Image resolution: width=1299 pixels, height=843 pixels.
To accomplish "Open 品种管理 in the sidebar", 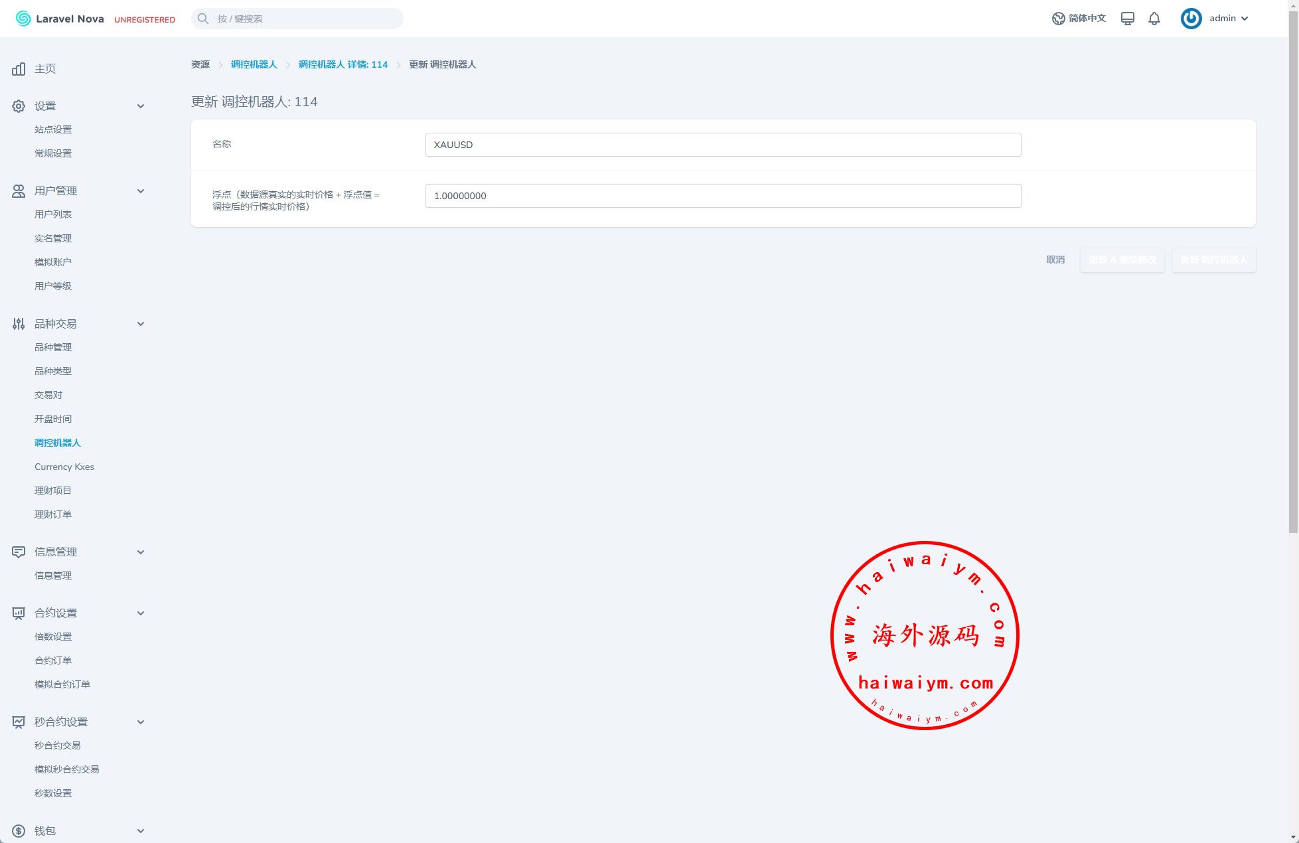I will click(53, 347).
